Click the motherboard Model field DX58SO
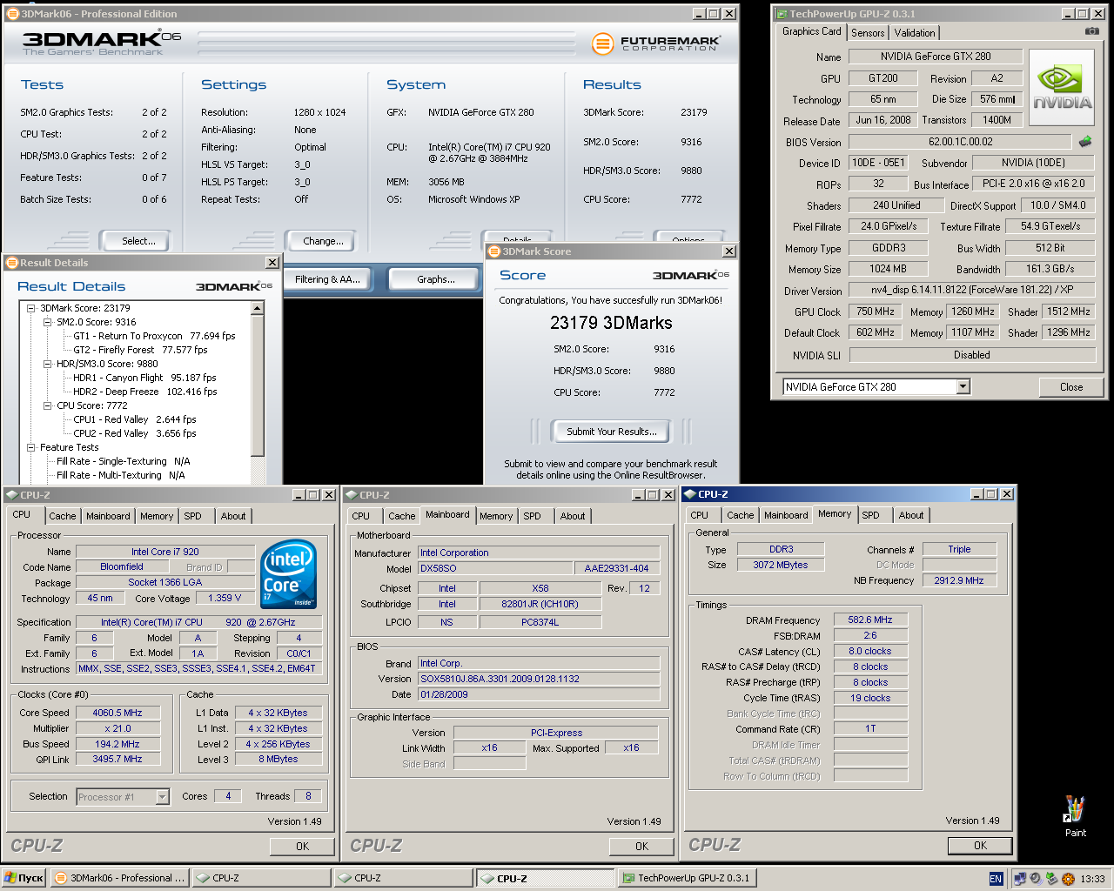1114x891 pixels. pyautogui.click(x=494, y=568)
